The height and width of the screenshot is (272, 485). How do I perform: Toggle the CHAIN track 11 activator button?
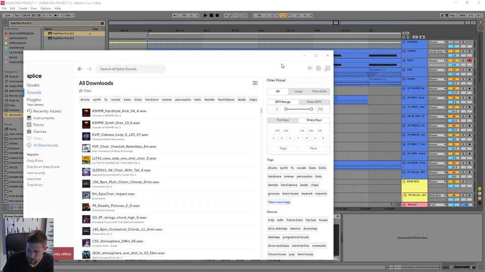454,51
